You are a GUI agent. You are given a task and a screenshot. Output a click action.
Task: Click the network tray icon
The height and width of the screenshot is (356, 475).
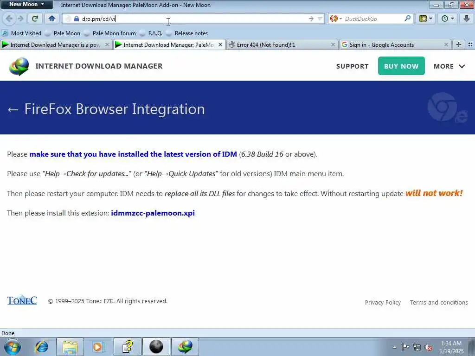point(417,348)
